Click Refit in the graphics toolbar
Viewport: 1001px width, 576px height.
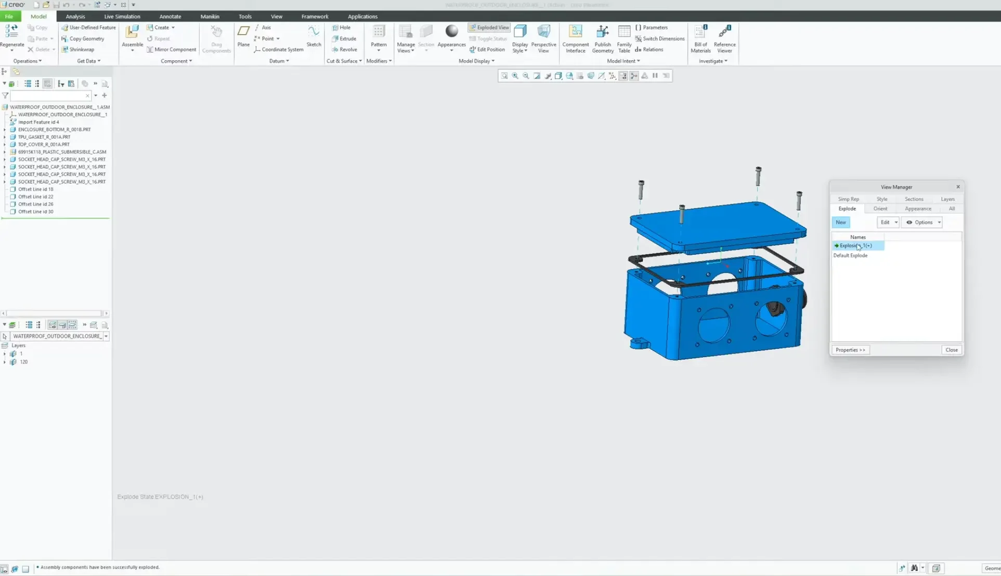coord(504,76)
